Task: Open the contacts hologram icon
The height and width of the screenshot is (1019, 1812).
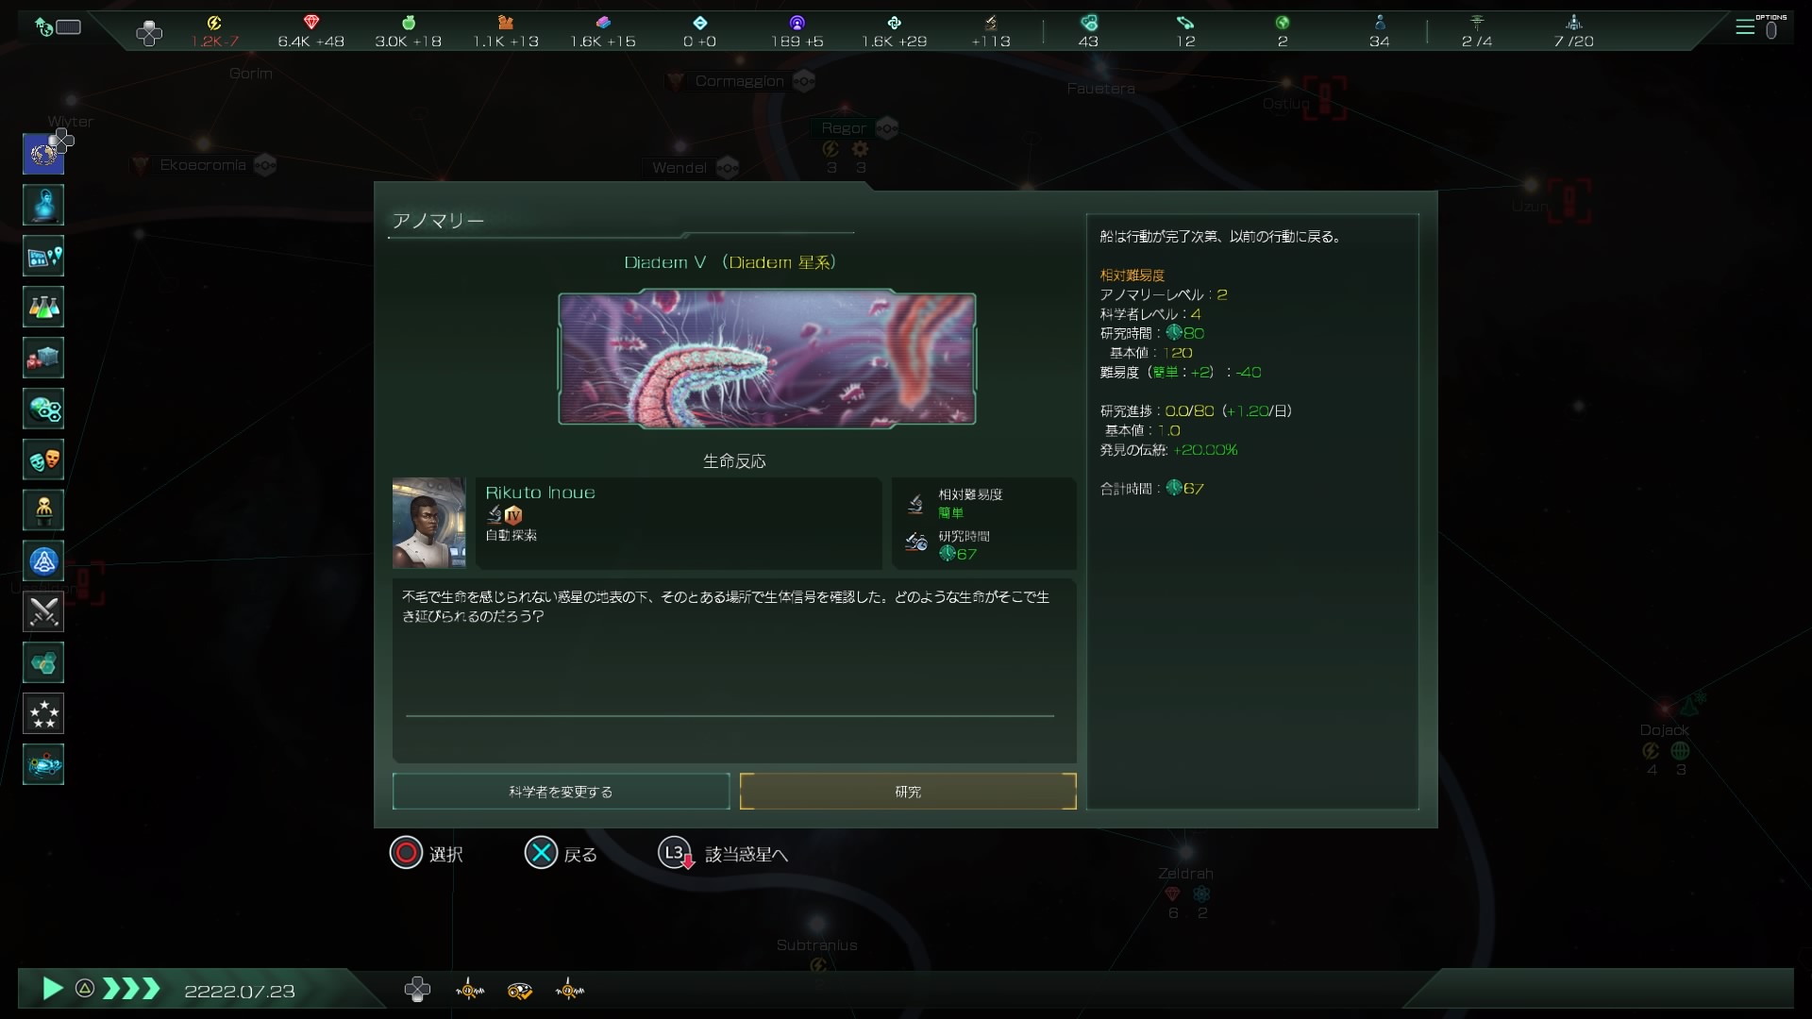Action: (x=43, y=205)
